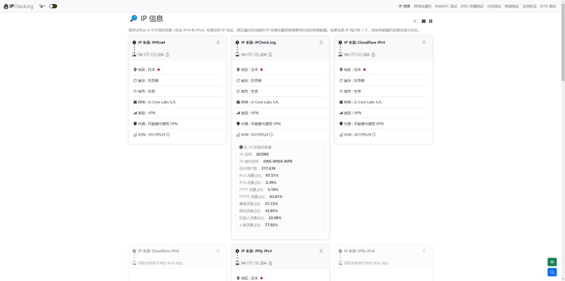
Task: Click 网络 G-Core Labs row in IPIP.net card
Action: [x=178, y=102]
